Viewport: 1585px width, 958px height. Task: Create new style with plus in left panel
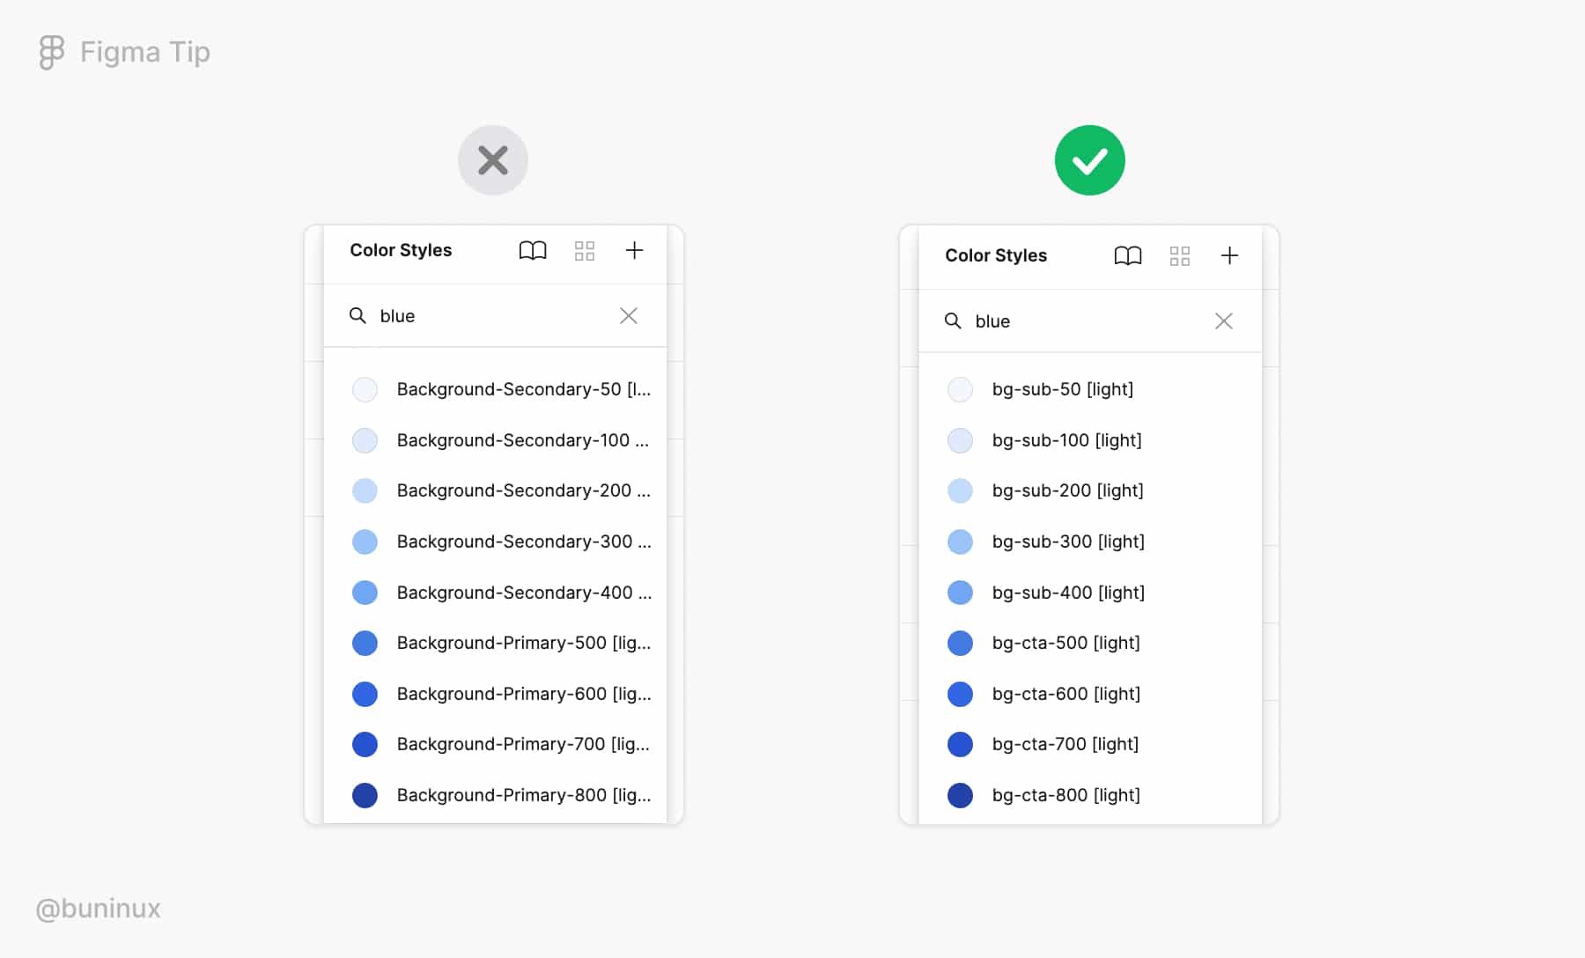click(x=635, y=251)
